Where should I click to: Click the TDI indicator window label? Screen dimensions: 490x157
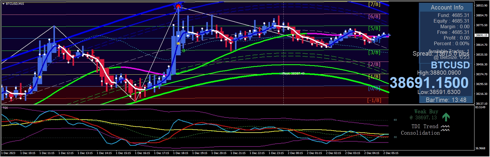click(x=5, y=108)
